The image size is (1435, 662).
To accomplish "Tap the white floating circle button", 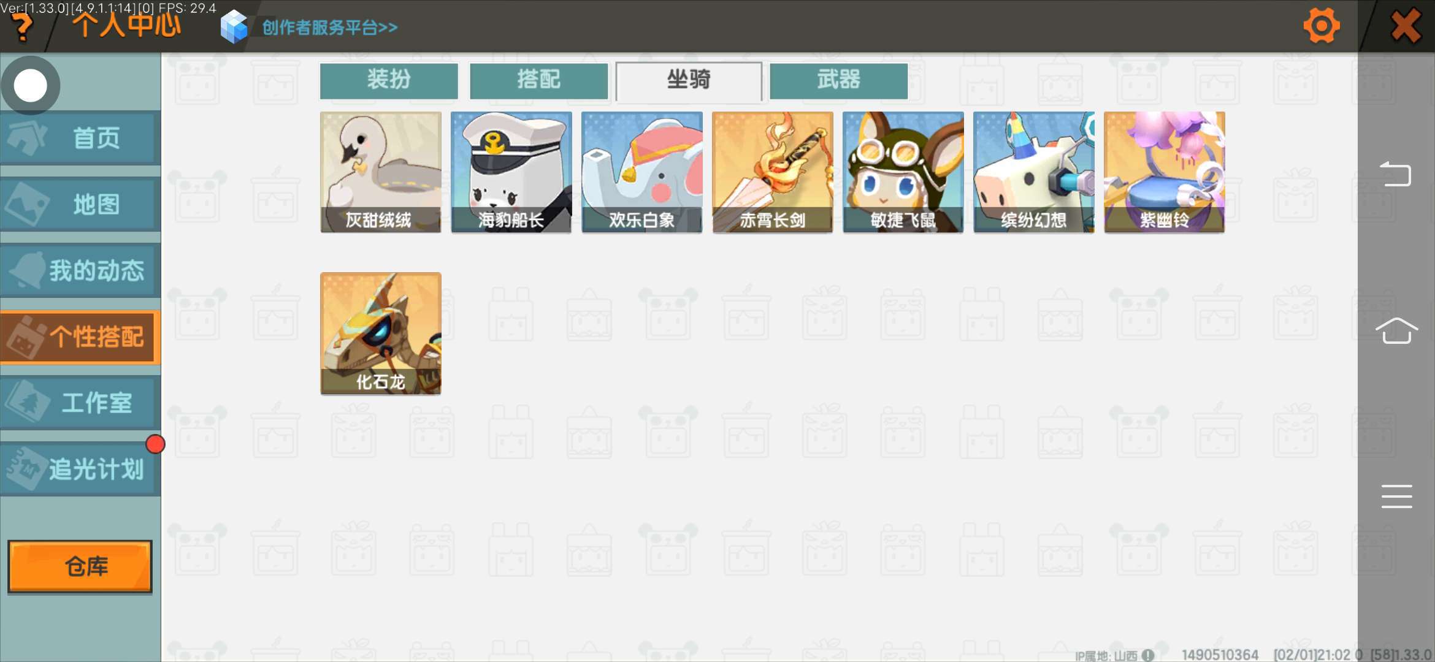I will tap(31, 85).
